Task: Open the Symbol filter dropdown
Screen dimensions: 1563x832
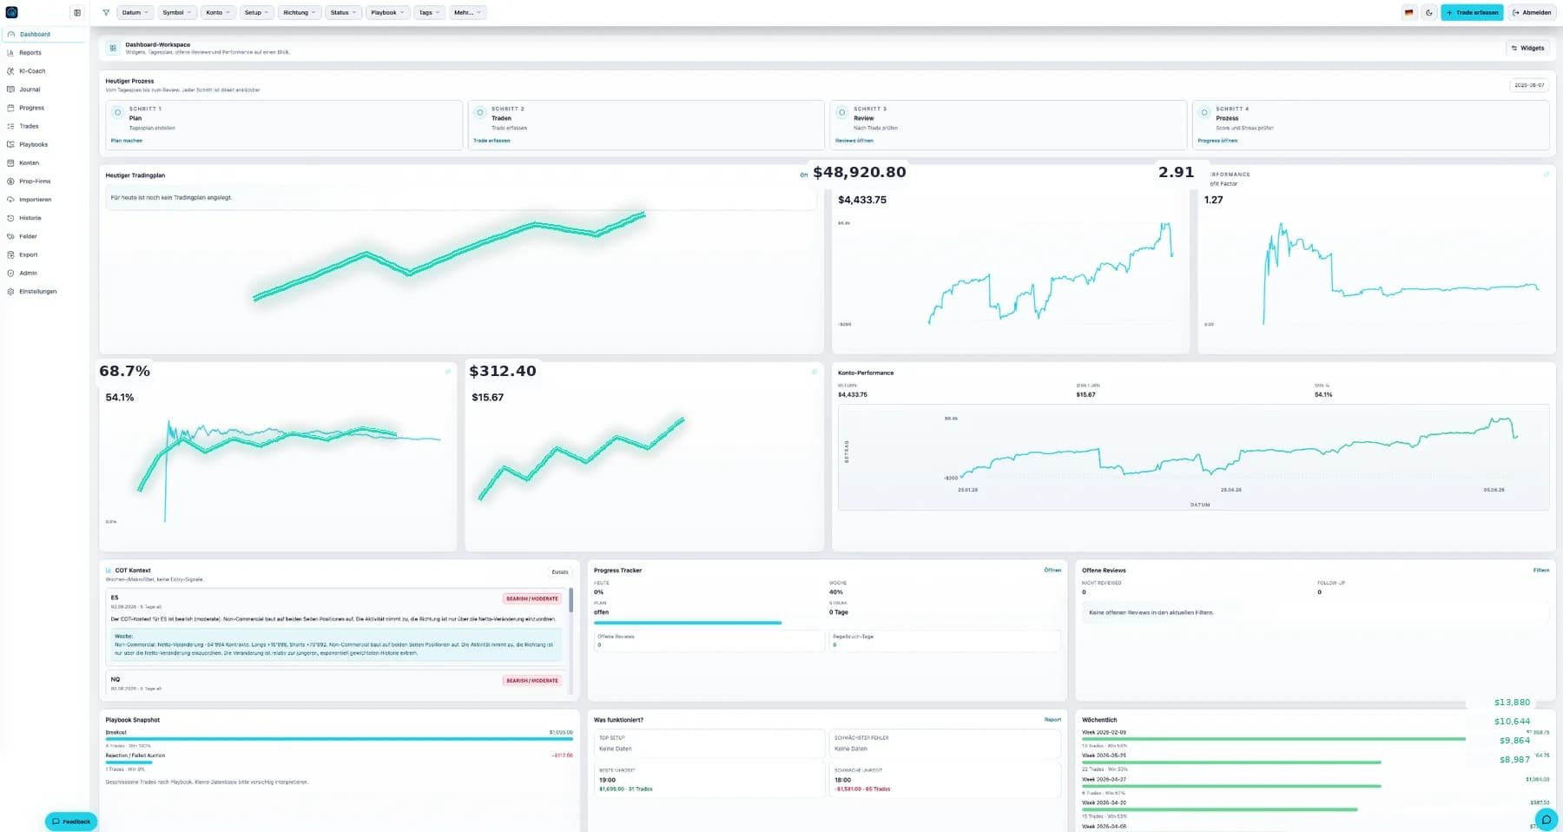Action: point(177,12)
